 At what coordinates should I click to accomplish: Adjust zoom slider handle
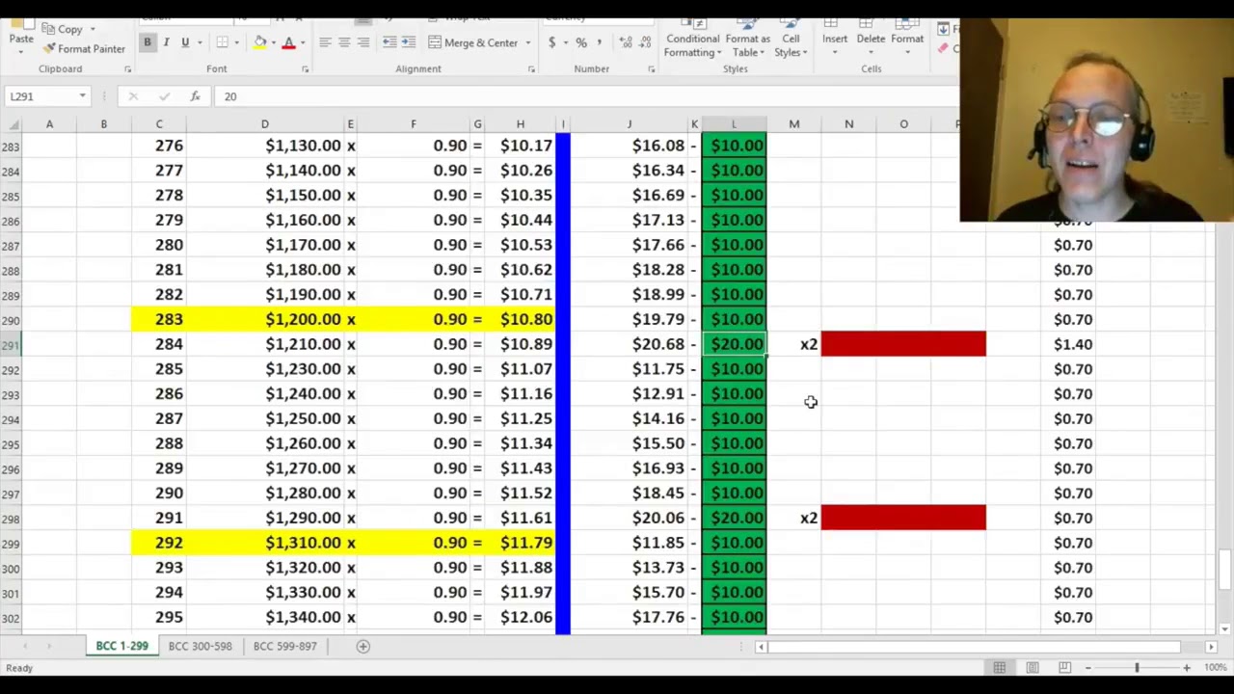1137,668
